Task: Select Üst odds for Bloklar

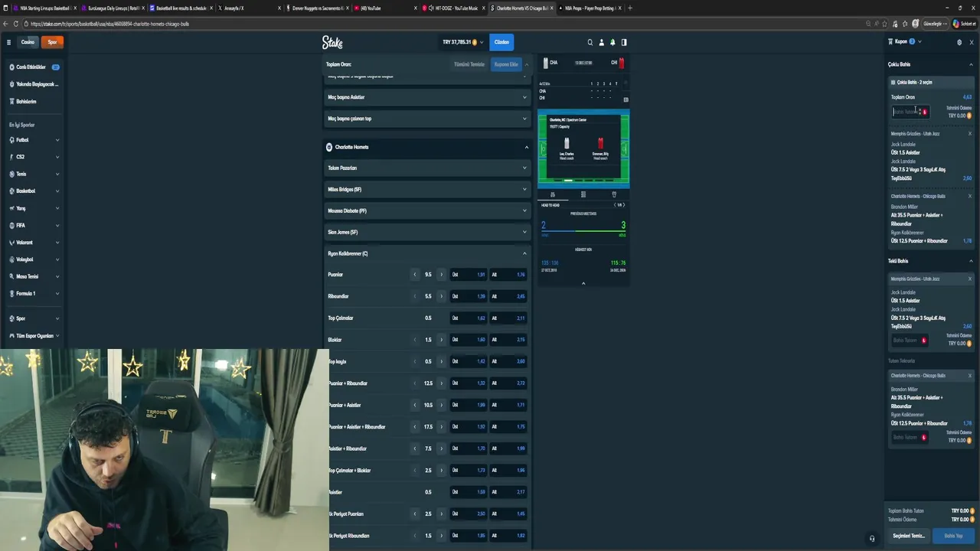Action: point(468,340)
